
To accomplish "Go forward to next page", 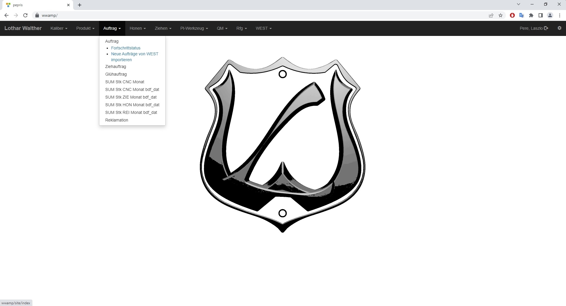I will tap(16, 16).
